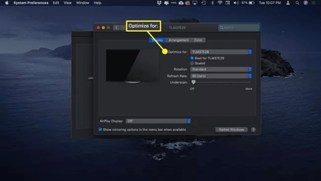
Task: Open the Refresh Rate dropdown
Action: 221,76
